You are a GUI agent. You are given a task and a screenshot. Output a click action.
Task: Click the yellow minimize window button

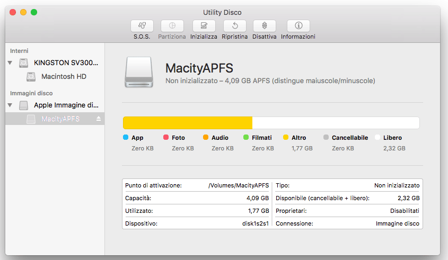pos(23,12)
